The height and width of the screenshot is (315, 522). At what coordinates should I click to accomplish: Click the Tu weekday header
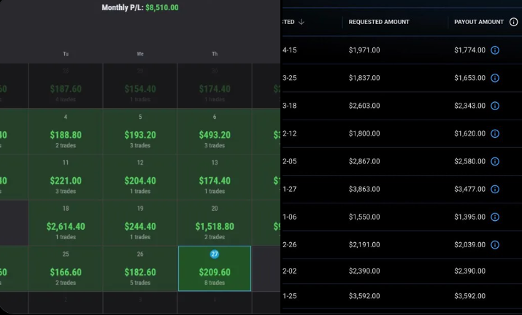66,54
